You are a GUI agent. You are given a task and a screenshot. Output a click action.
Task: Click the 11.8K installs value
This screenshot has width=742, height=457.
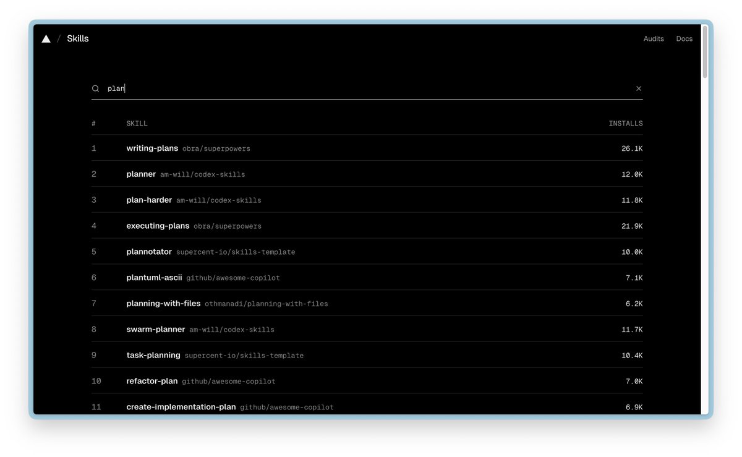tap(632, 201)
